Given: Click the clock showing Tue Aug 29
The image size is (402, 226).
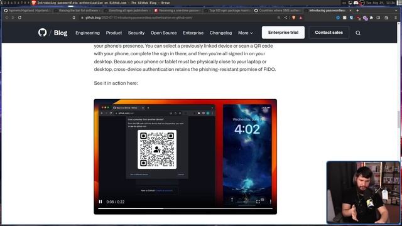Looking at the screenshot, I should 381,3.
